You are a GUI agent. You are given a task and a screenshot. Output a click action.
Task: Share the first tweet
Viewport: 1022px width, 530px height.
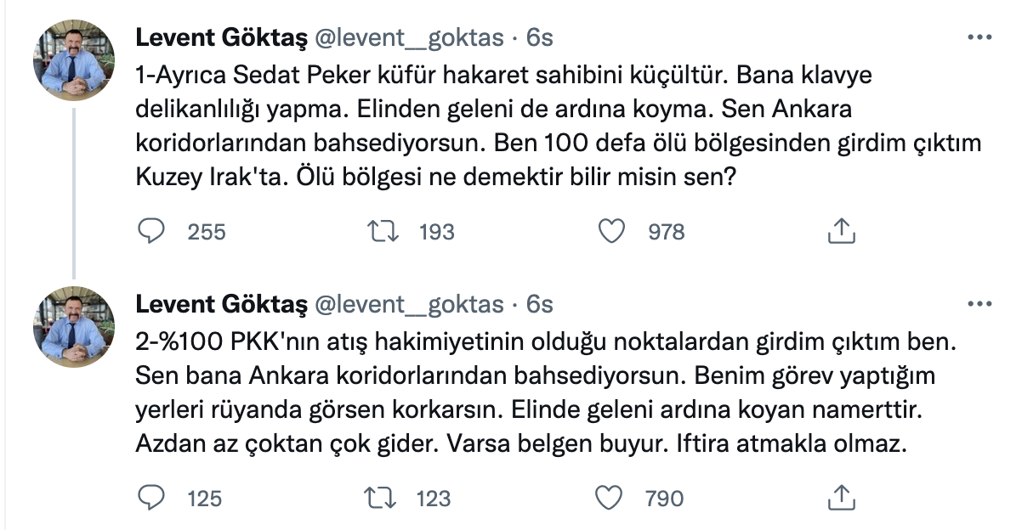842,229
